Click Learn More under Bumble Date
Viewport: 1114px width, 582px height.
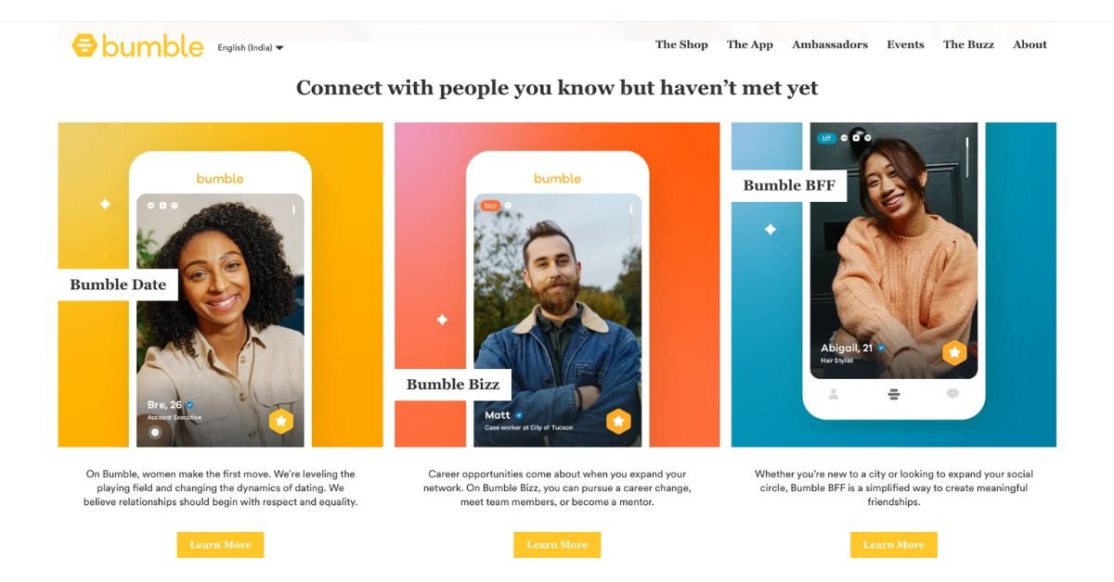(220, 545)
